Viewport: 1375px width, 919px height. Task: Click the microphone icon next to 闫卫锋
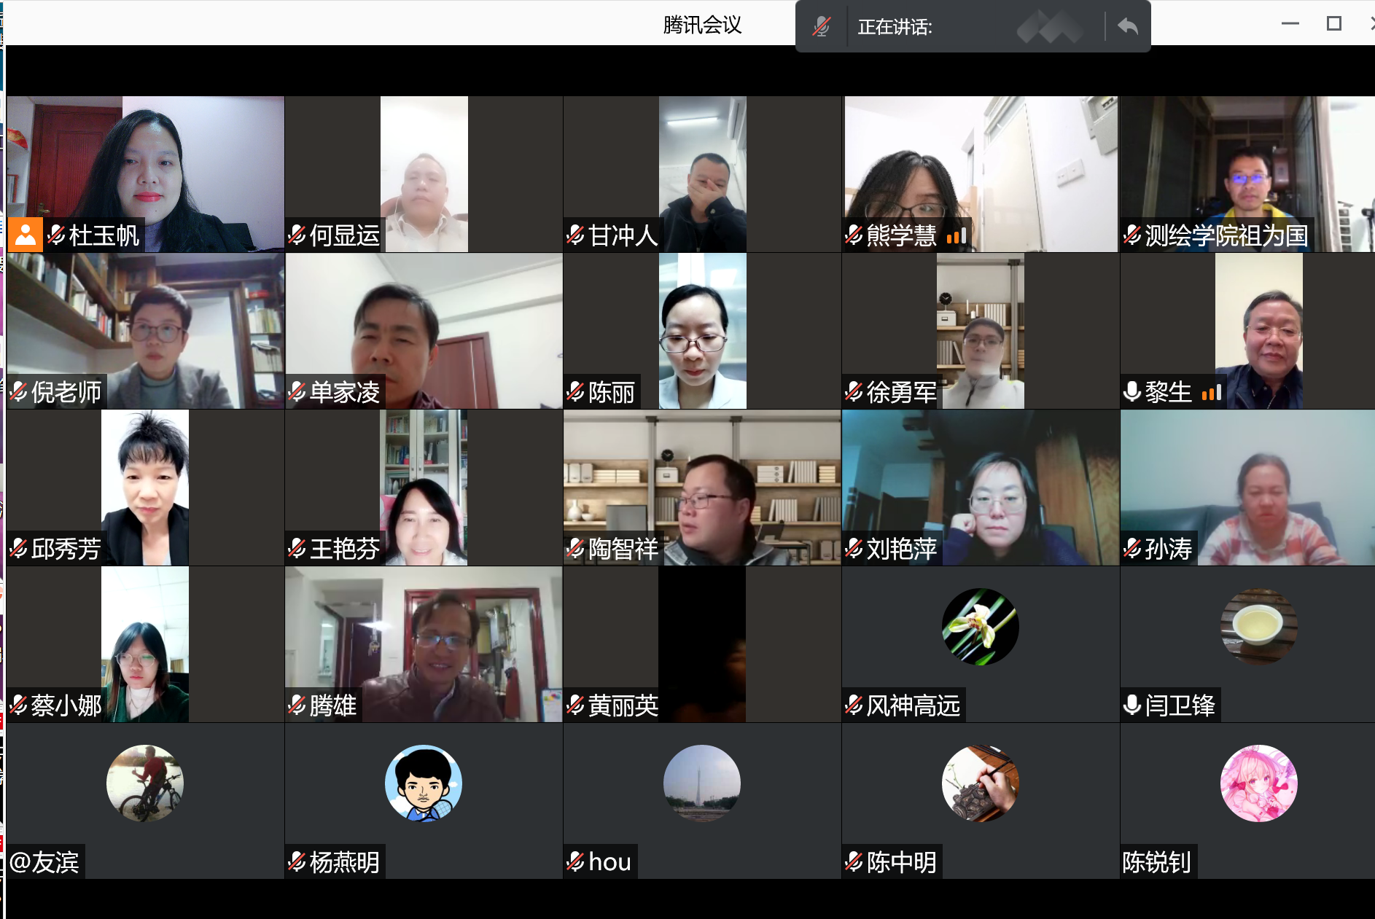(x=1131, y=705)
